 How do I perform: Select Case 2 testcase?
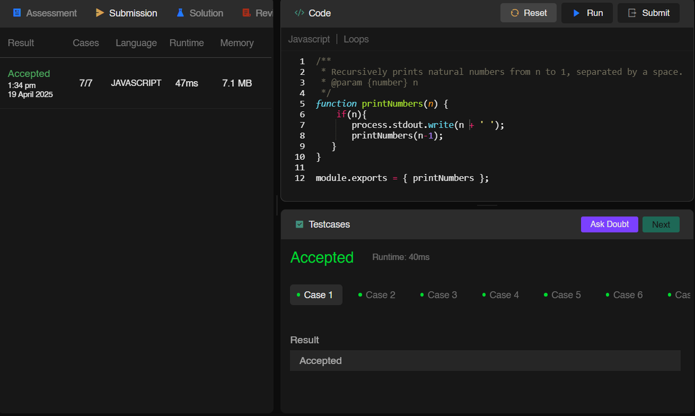377,295
